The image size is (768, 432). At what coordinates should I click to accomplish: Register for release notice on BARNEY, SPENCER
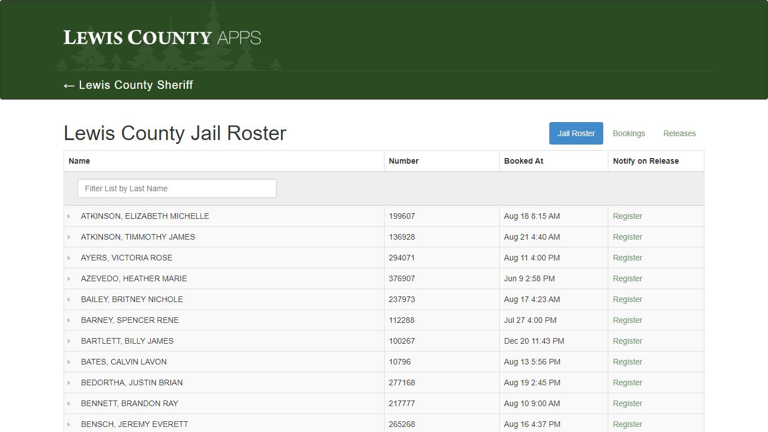point(627,320)
